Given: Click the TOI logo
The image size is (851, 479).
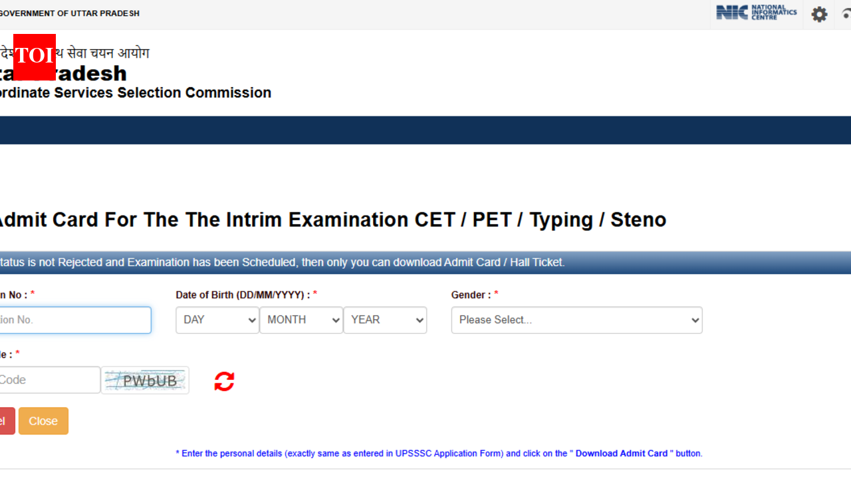Looking at the screenshot, I should coord(34,57).
